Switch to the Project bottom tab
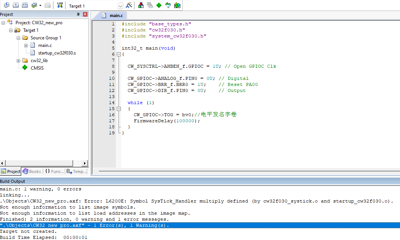The image size is (400, 240). click(x=11, y=171)
